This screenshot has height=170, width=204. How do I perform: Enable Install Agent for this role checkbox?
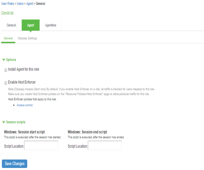pyautogui.click(x=6, y=70)
